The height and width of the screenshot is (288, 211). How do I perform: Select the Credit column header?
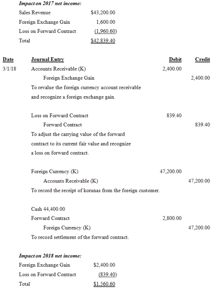click(x=202, y=59)
